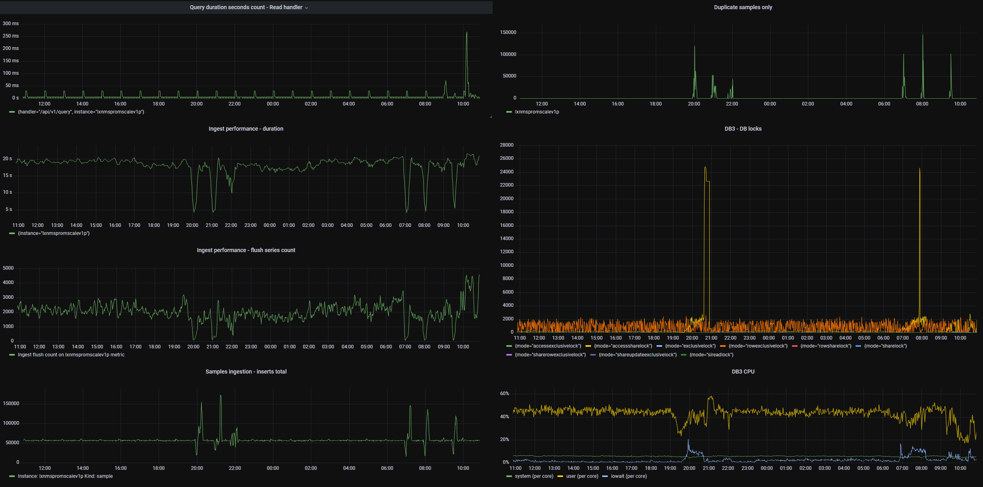Open the Duplicate samples only panel menu
The width and height of the screenshot is (983, 487).
coord(742,7)
